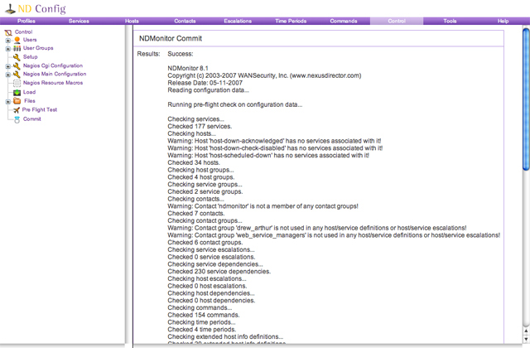
Task: Click the 'Checked 230 service dependencies.' line
Action: [x=219, y=272]
